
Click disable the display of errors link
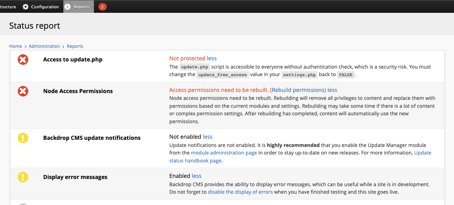click(x=240, y=192)
